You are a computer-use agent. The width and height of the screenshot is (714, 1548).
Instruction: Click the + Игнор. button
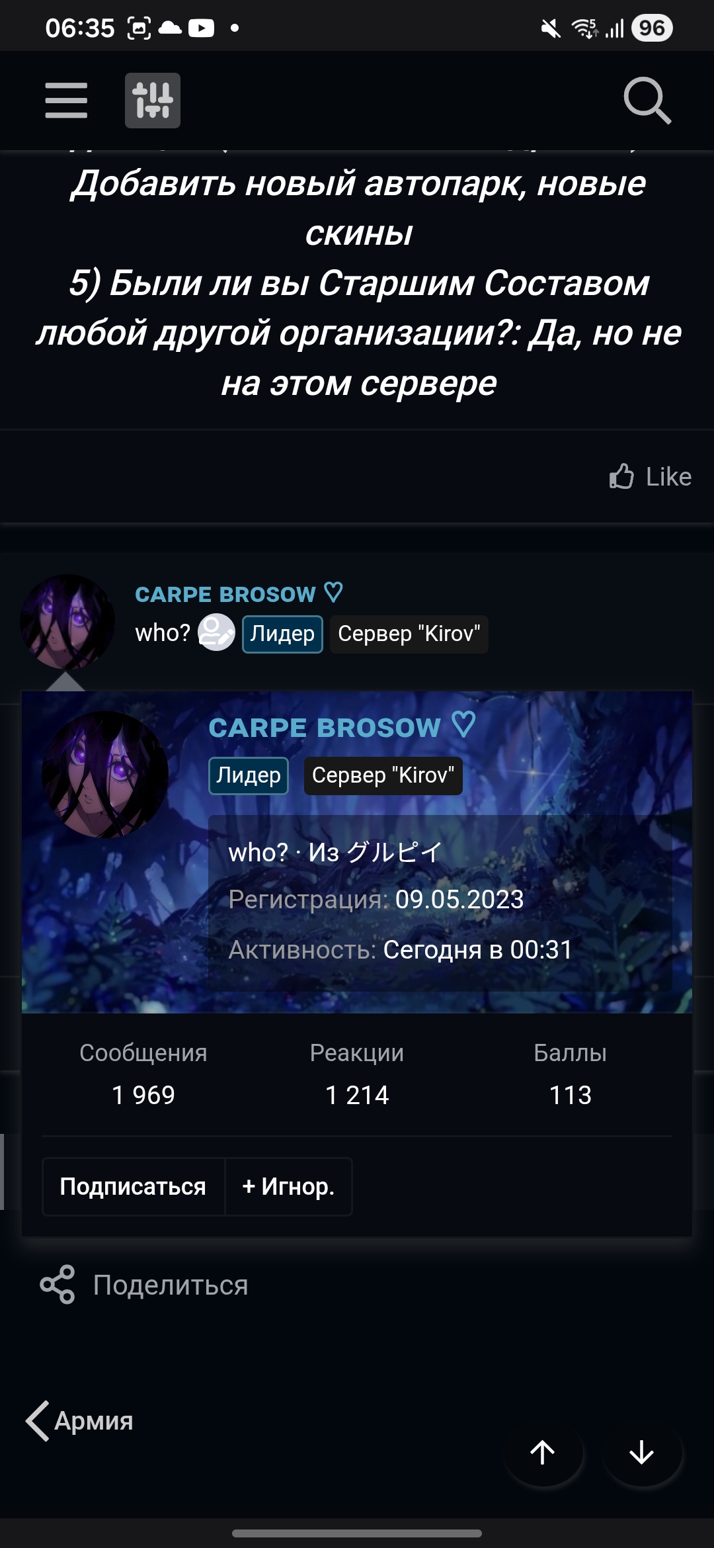pos(288,1187)
